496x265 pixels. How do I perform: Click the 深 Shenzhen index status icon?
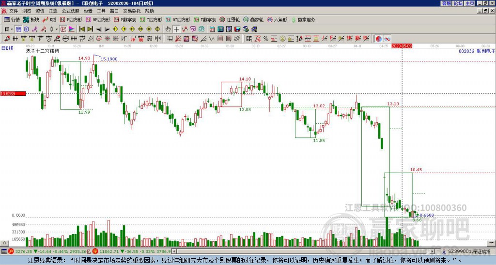click(x=95, y=251)
